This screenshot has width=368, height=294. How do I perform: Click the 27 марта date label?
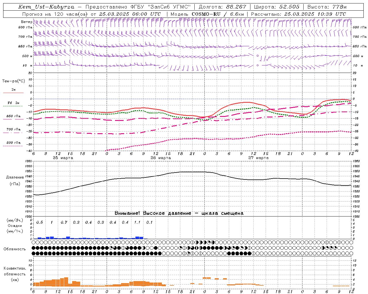click(258, 158)
